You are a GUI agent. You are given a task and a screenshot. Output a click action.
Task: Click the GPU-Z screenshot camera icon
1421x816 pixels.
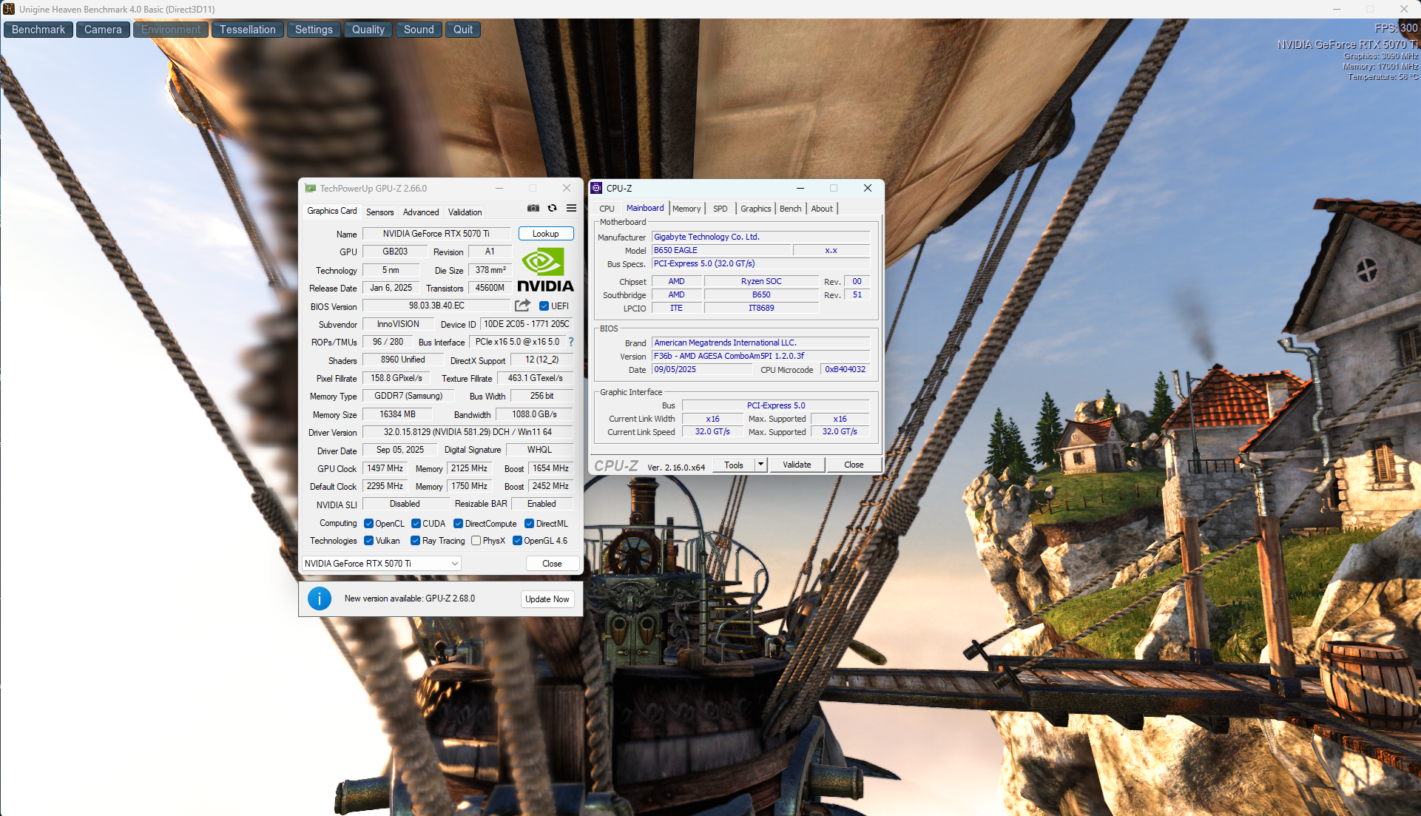(533, 209)
